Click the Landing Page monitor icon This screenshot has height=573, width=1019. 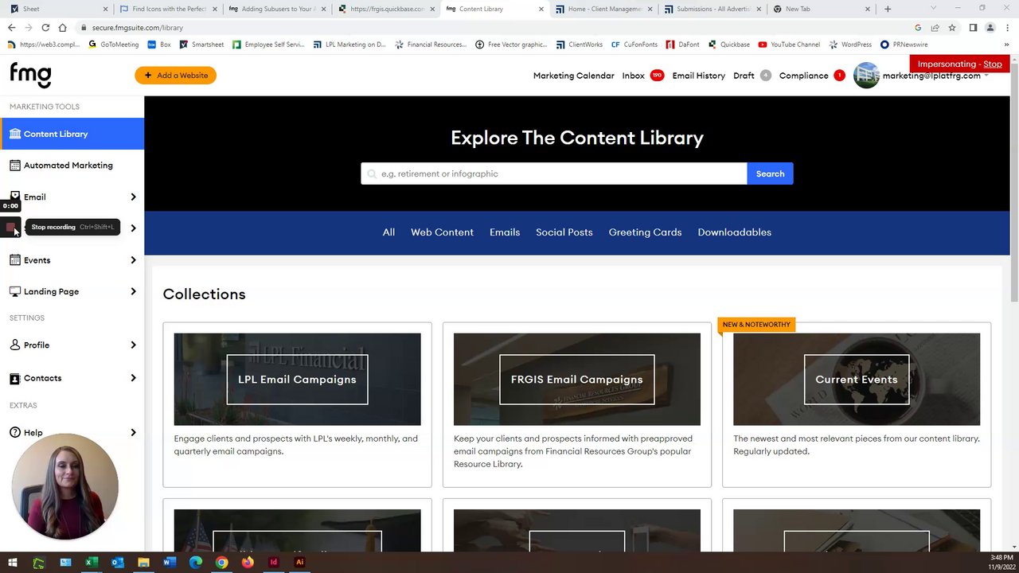pyautogui.click(x=15, y=291)
